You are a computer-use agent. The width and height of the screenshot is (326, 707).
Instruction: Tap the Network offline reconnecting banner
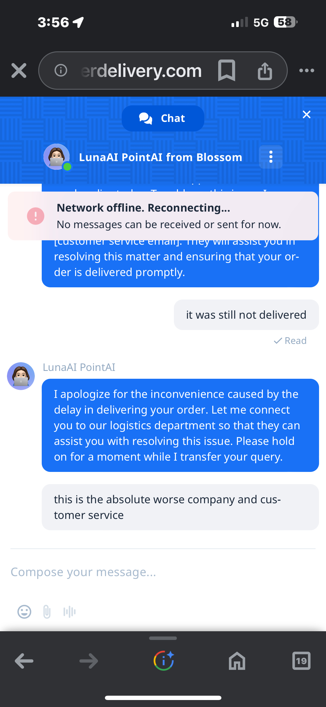tap(163, 216)
